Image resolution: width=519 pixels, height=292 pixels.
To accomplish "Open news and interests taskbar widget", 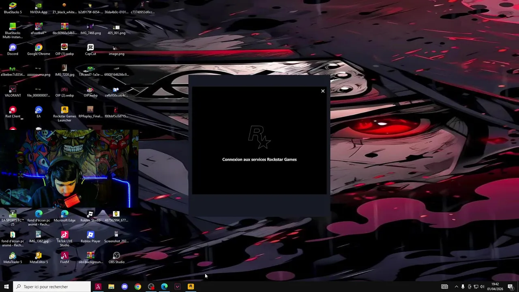I will pos(445,287).
